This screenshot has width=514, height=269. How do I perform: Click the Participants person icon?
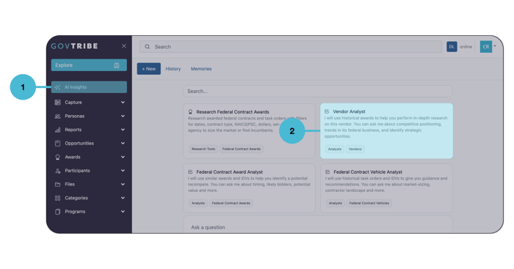pyautogui.click(x=58, y=171)
